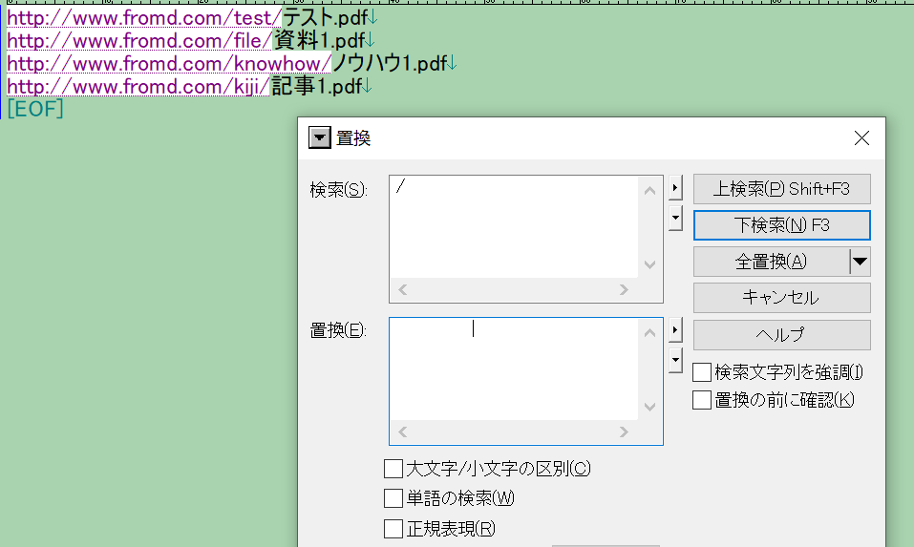This screenshot has width=914, height=547.
Task: Click the [EOF] marker in editor
Action: coord(35,109)
